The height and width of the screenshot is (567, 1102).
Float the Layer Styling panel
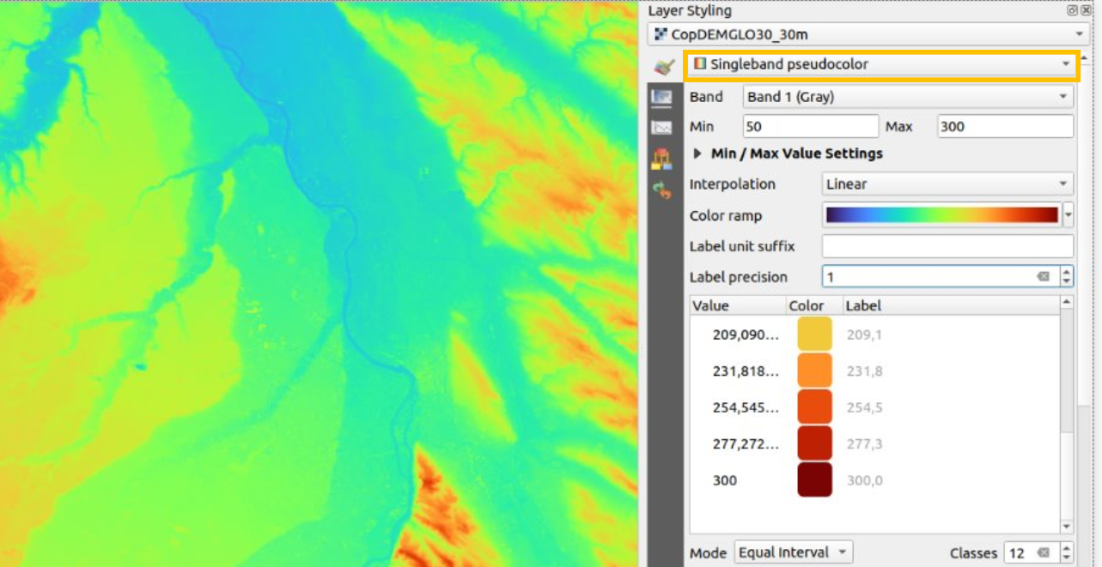[1072, 10]
